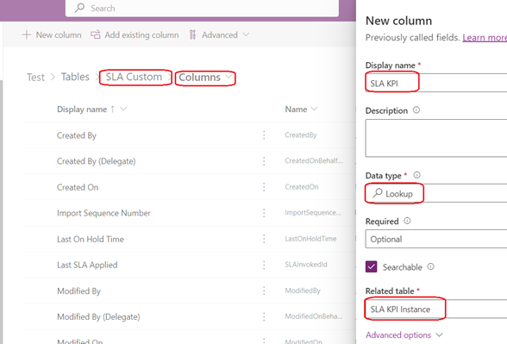Expand Advanced options section
The height and width of the screenshot is (344, 507).
pyautogui.click(x=404, y=335)
